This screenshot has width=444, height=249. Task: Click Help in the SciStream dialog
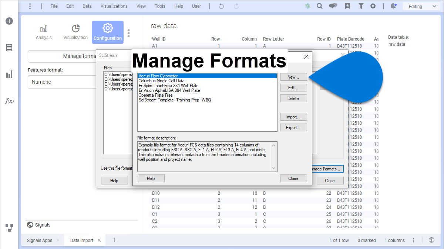click(114, 181)
